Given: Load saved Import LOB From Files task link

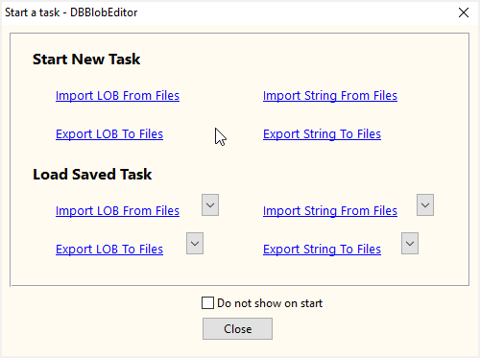Looking at the screenshot, I should (117, 211).
